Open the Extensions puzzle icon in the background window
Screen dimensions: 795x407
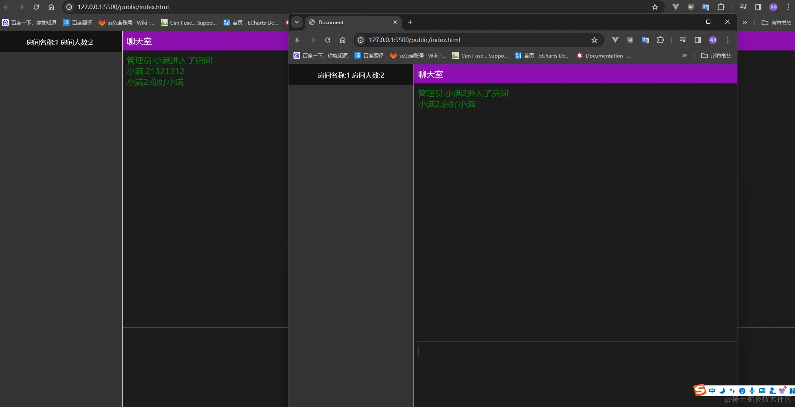point(721,7)
